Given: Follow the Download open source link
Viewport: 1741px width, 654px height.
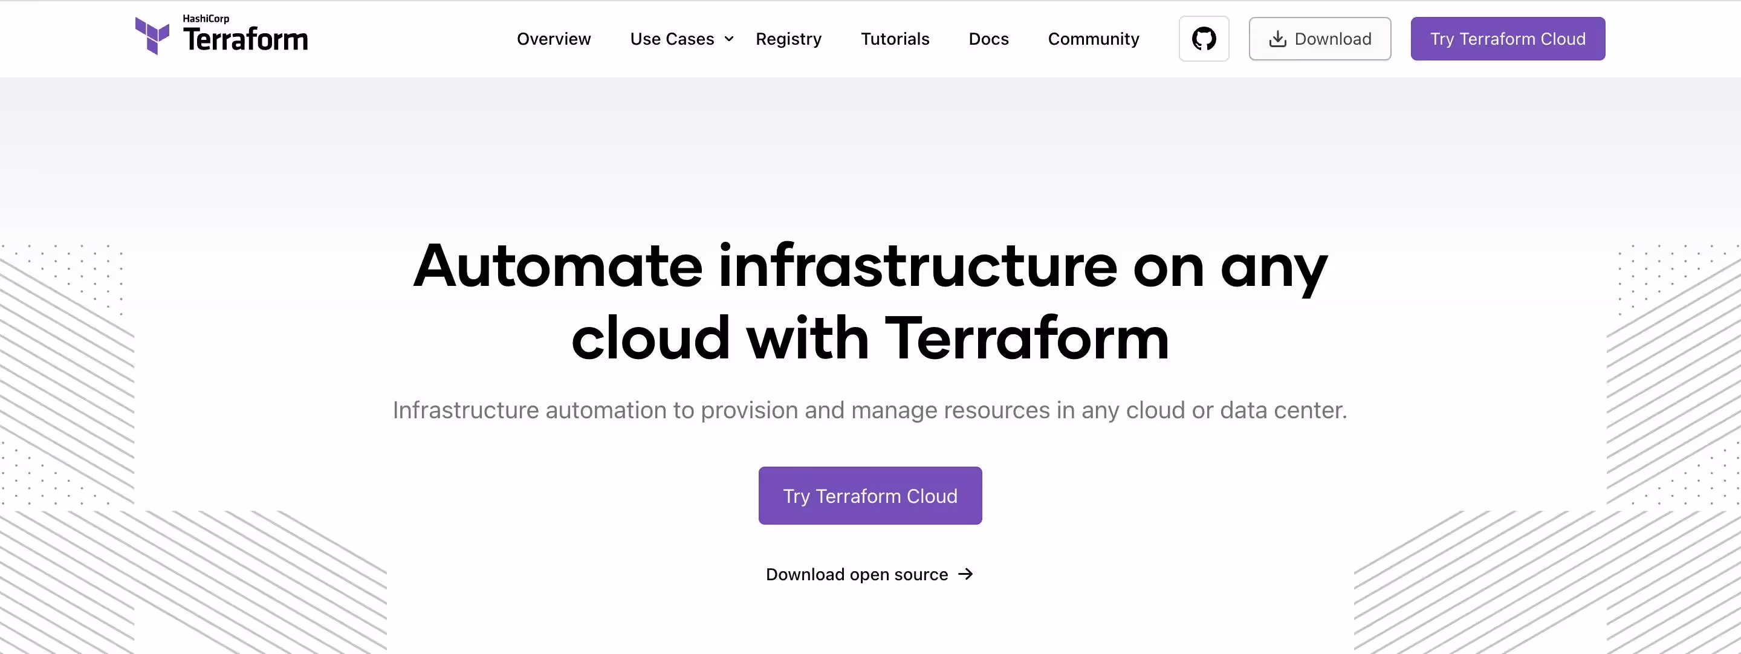Looking at the screenshot, I should (857, 574).
